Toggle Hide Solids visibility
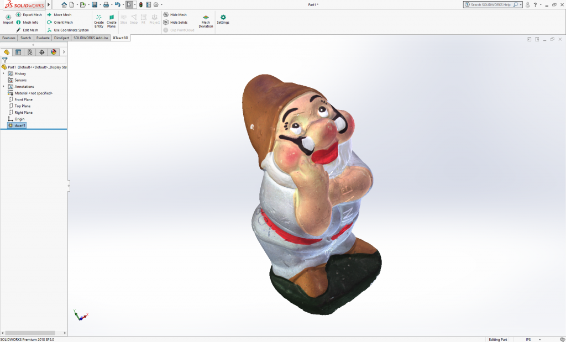This screenshot has height=342, width=566. (x=179, y=23)
